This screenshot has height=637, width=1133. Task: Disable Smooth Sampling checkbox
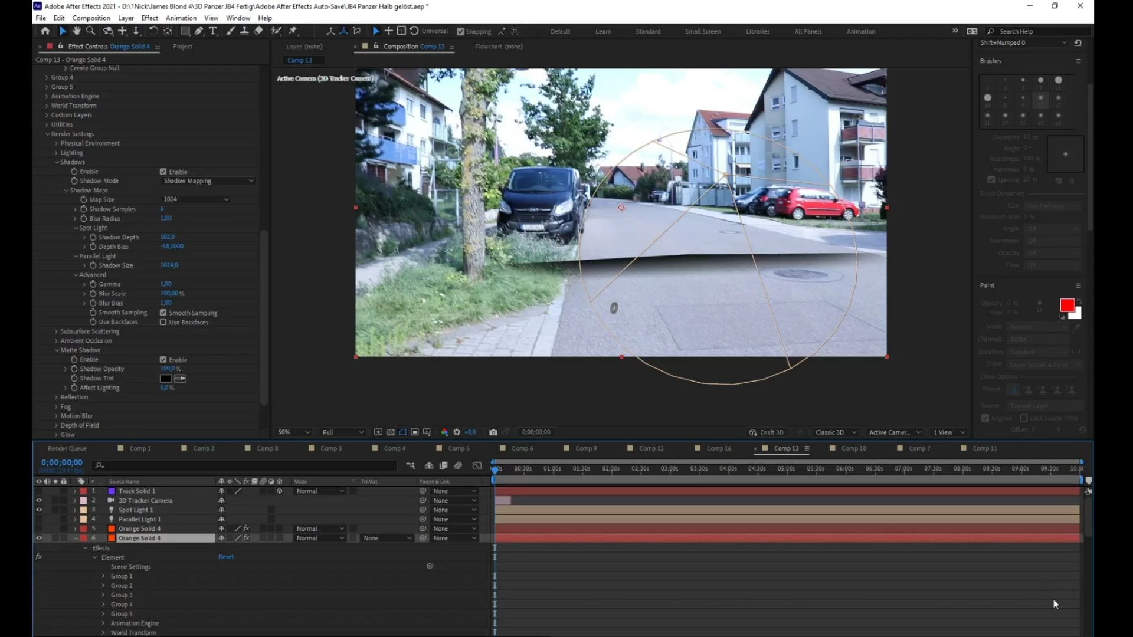(x=163, y=313)
